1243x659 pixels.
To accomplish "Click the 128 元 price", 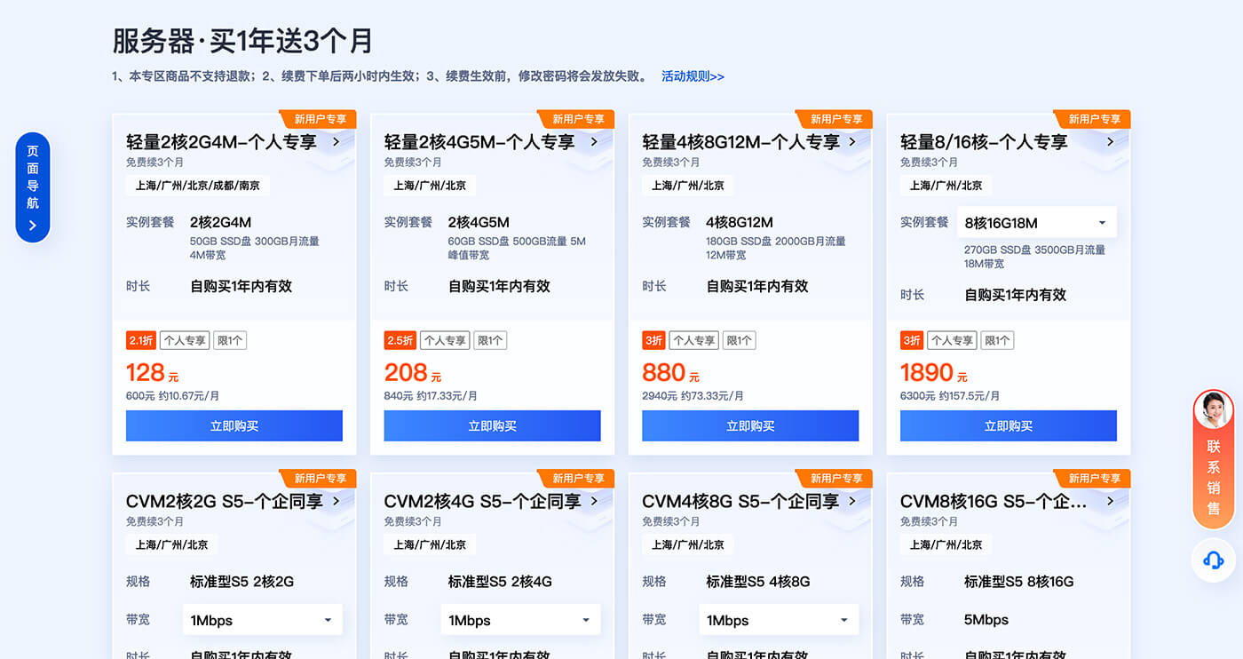I will point(153,373).
